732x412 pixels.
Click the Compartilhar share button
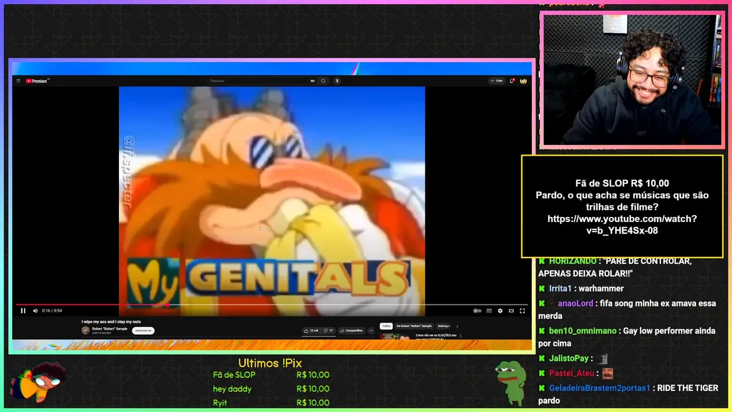click(x=351, y=330)
